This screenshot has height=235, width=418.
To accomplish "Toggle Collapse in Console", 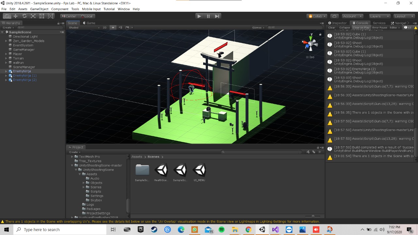I will point(345,27).
